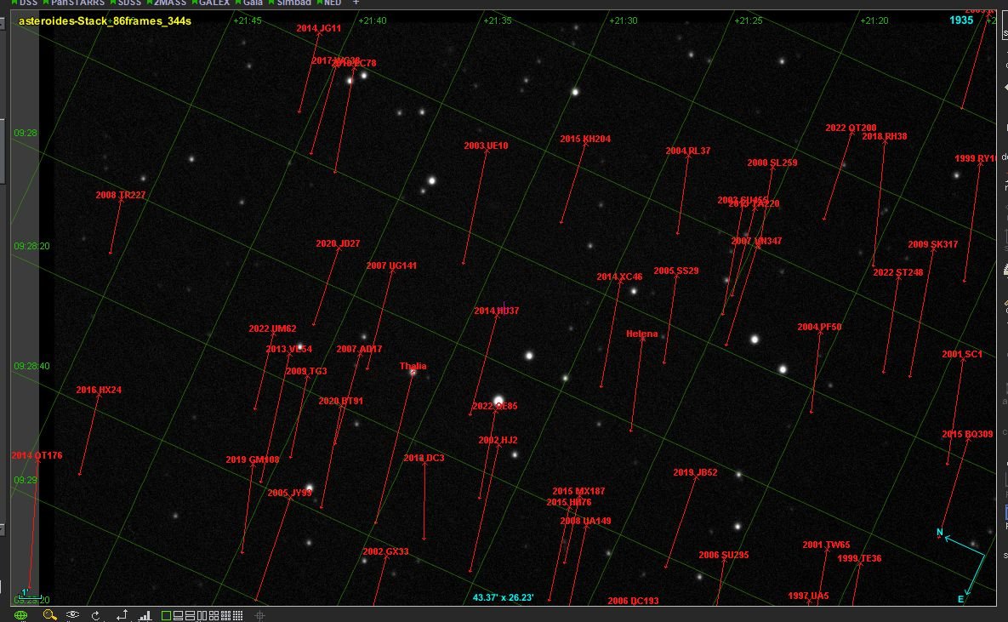This screenshot has height=622, width=1008.
Task: Open the PanSTARRS bookmark
Action: tap(73, 3)
